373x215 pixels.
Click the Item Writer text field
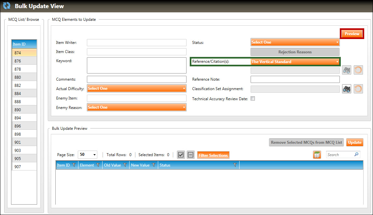(136, 43)
